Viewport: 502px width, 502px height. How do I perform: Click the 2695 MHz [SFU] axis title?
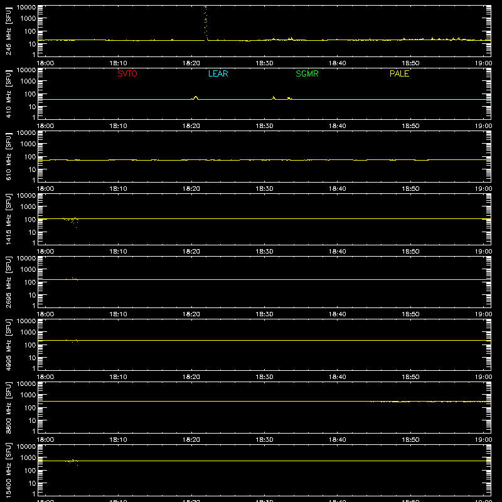[x=9, y=282]
